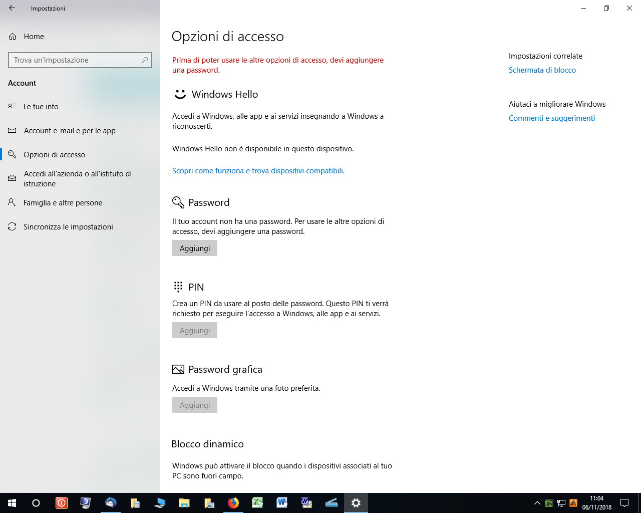Viewport: 641px width, 513px height.
Task: Open the folder-with-picture taskbar icon
Action: tap(209, 503)
